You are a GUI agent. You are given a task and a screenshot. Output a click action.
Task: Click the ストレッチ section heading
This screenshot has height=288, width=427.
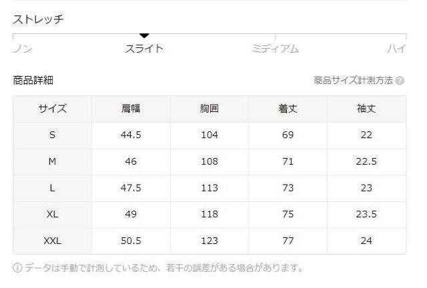[x=38, y=20]
